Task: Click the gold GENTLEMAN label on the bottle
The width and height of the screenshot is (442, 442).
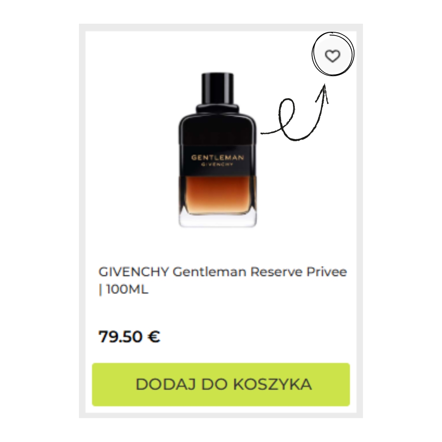Action: point(218,158)
